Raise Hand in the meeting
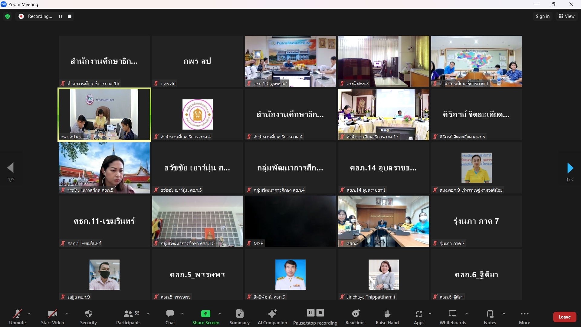581x327 pixels. [x=387, y=317]
